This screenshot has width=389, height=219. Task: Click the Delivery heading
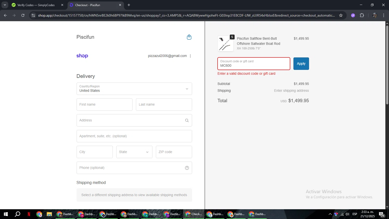coord(86,76)
